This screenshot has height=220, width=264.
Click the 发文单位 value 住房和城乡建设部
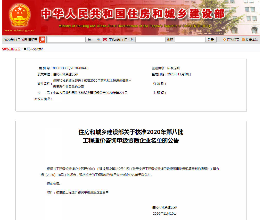[65, 74]
